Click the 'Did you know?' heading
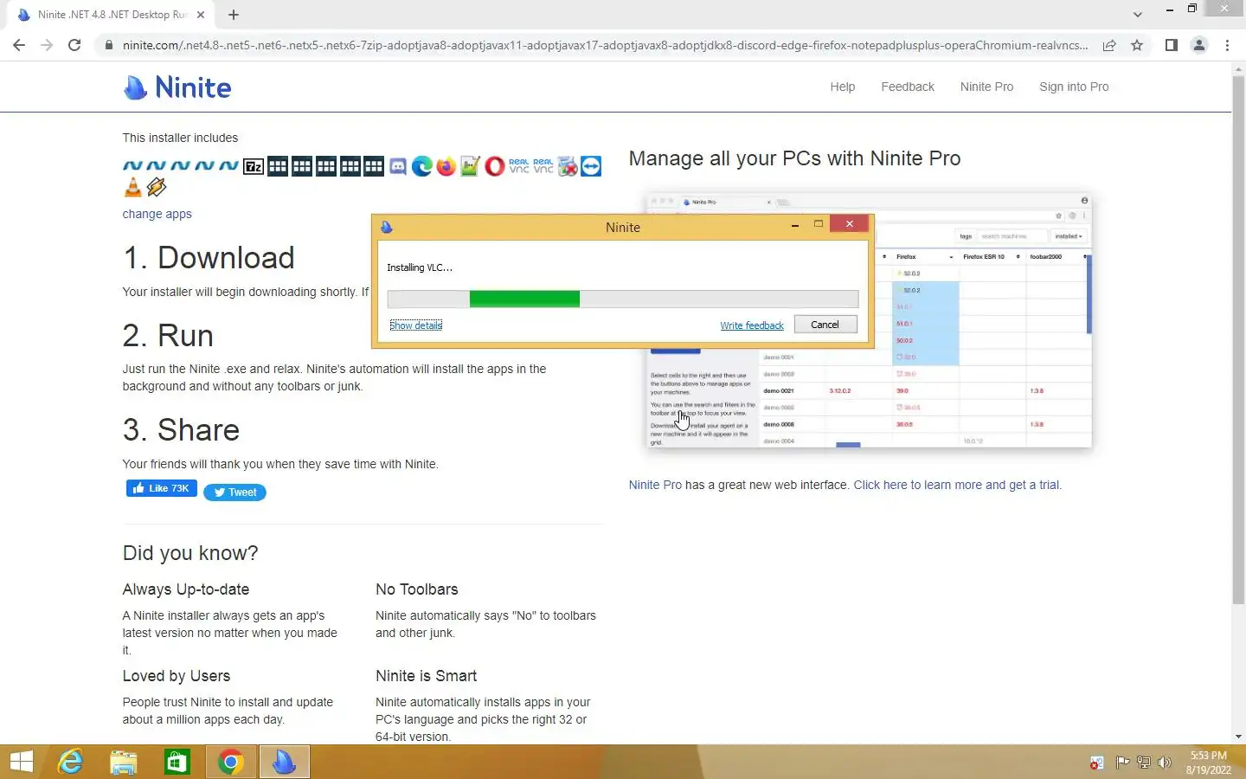Viewport: 1246px width, 779px height. pyautogui.click(x=190, y=553)
